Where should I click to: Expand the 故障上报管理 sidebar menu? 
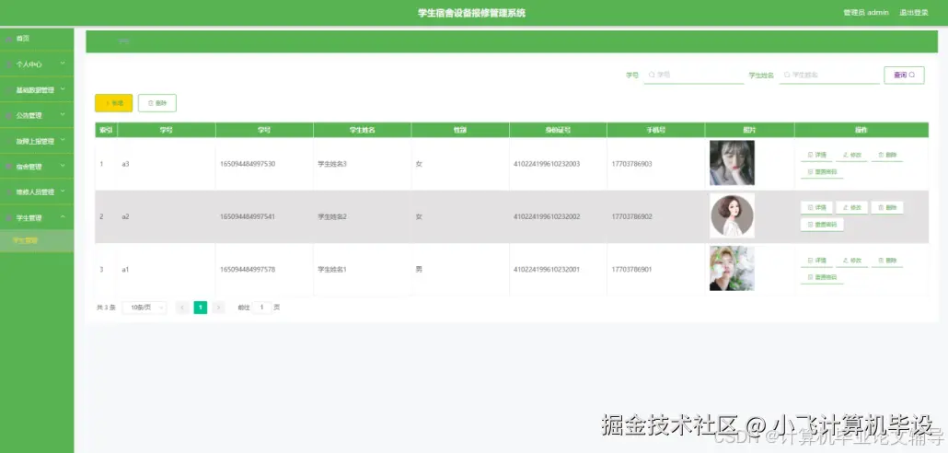36,141
